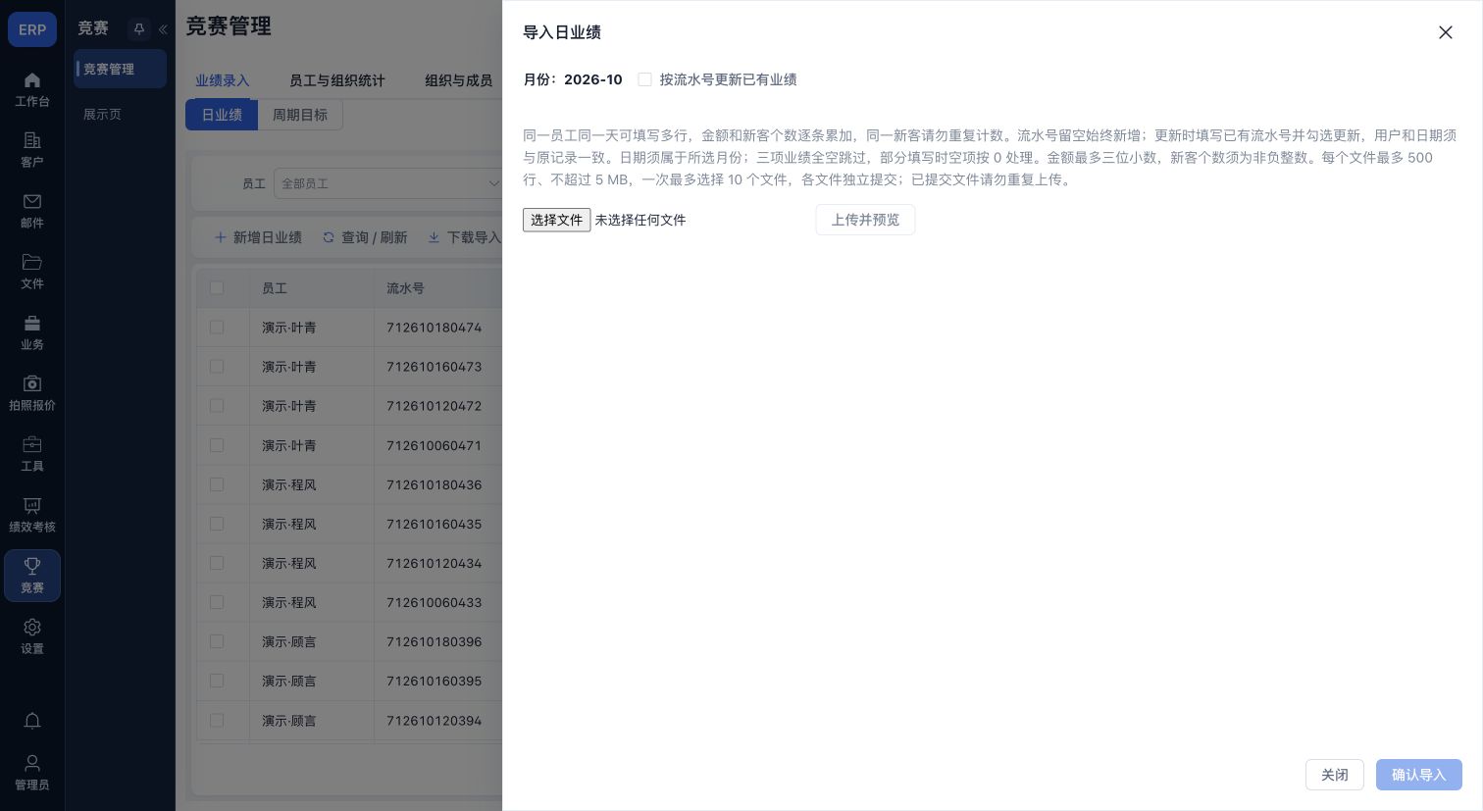Collapse the side menu with double chevron
The height and width of the screenshot is (811, 1483).
click(x=163, y=29)
